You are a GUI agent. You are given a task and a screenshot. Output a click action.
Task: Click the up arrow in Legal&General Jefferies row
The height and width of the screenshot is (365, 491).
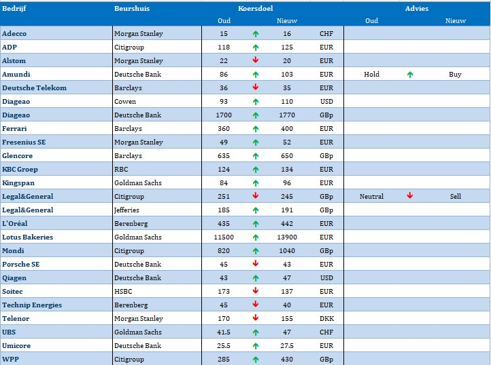[x=256, y=210]
